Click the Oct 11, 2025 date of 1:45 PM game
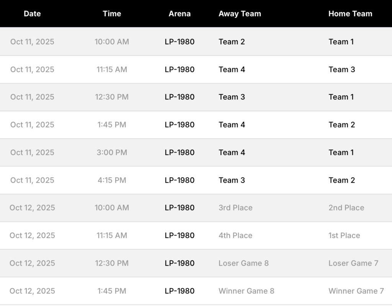This screenshot has height=307, width=392. (x=32, y=125)
